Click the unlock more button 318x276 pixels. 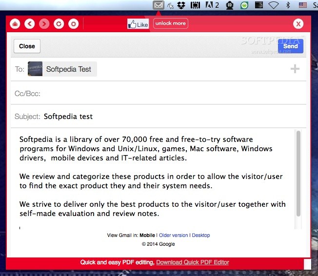(x=171, y=23)
